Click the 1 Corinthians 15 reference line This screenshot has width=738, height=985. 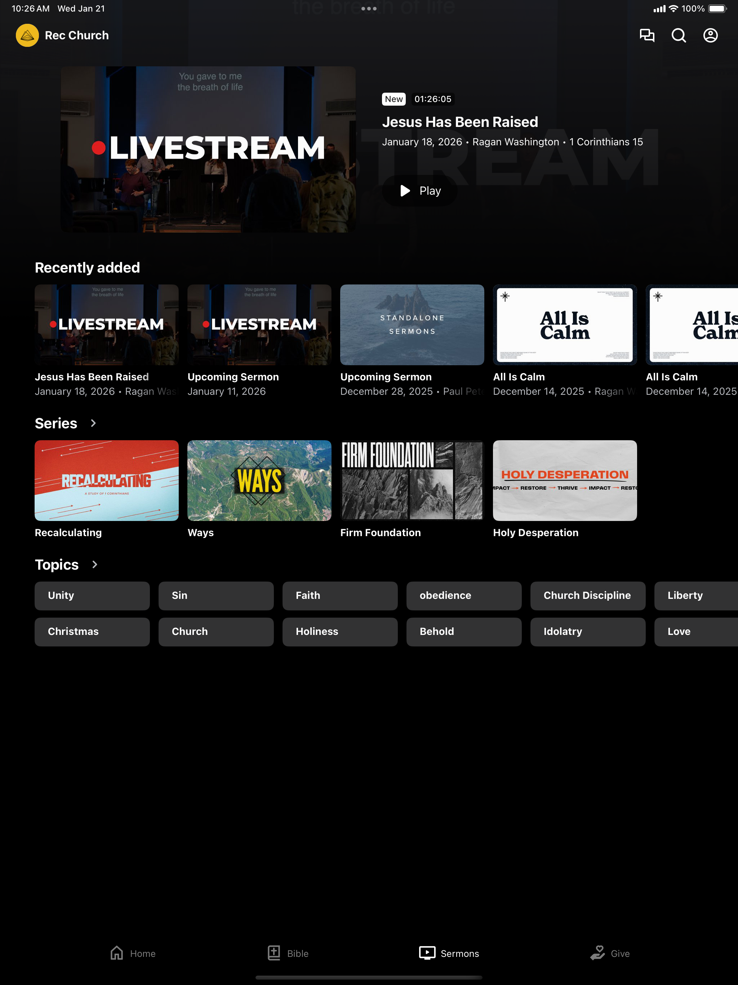tap(606, 142)
